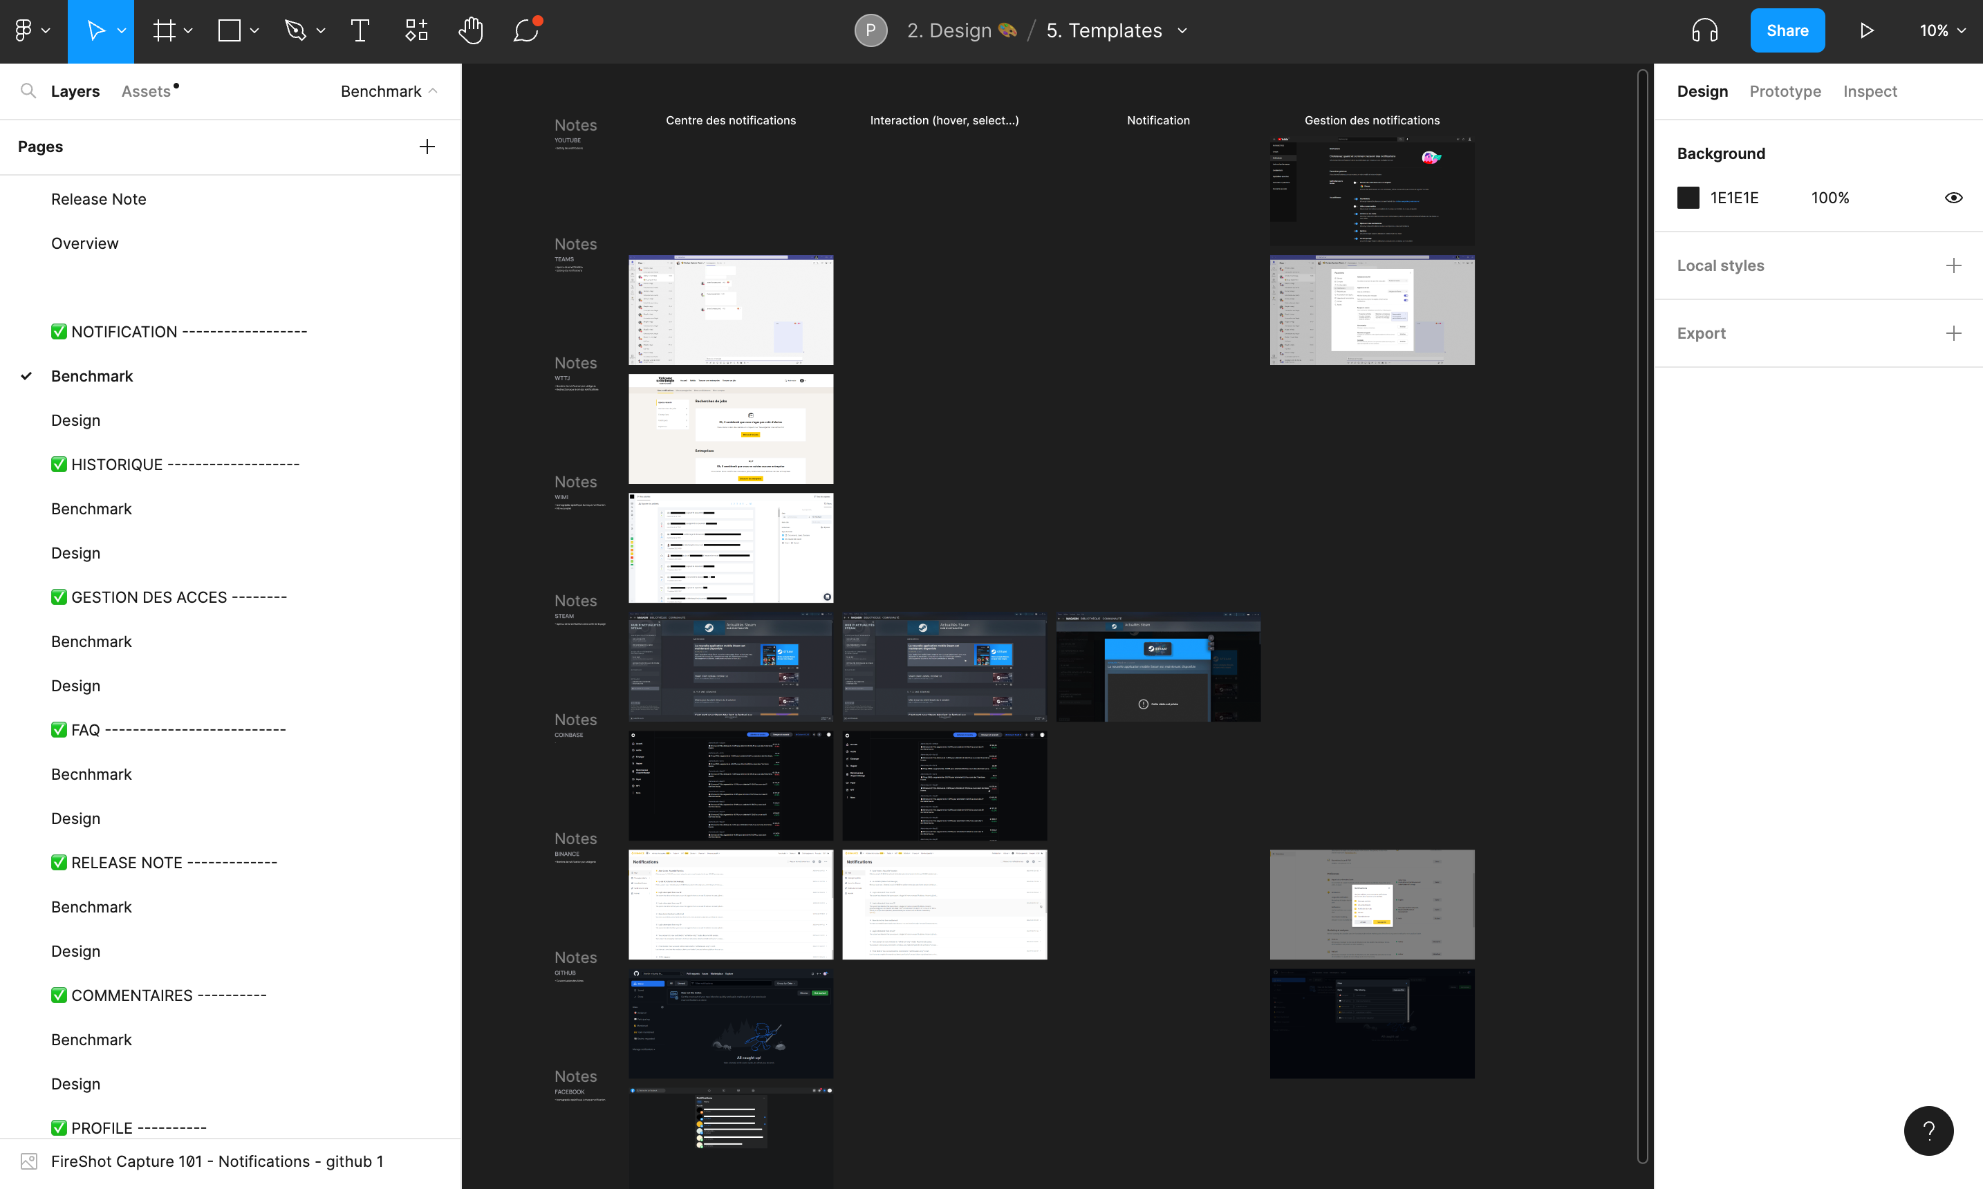This screenshot has width=1983, height=1189.
Task: Switch to the Assets tab
Action: pyautogui.click(x=146, y=91)
